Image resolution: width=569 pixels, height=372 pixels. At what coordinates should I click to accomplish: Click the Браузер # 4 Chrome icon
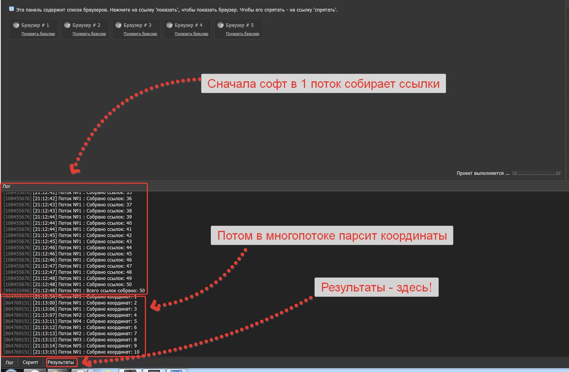pos(169,25)
